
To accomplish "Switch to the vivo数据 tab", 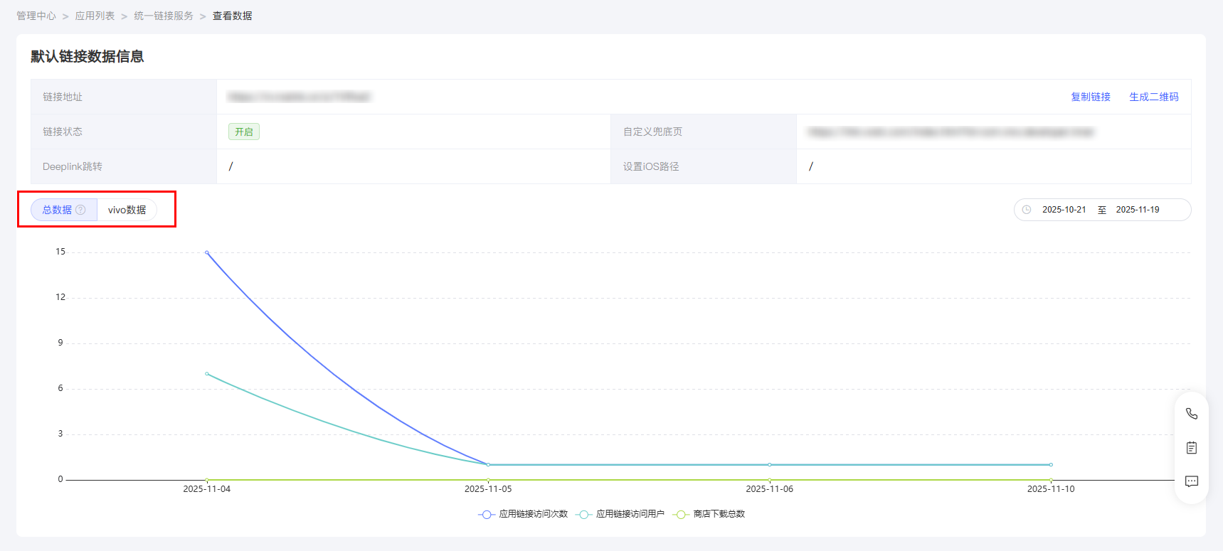I will (x=127, y=210).
